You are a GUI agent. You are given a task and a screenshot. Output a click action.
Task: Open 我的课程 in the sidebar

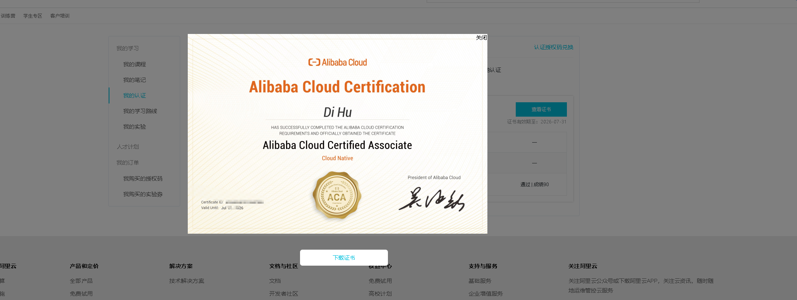click(134, 64)
